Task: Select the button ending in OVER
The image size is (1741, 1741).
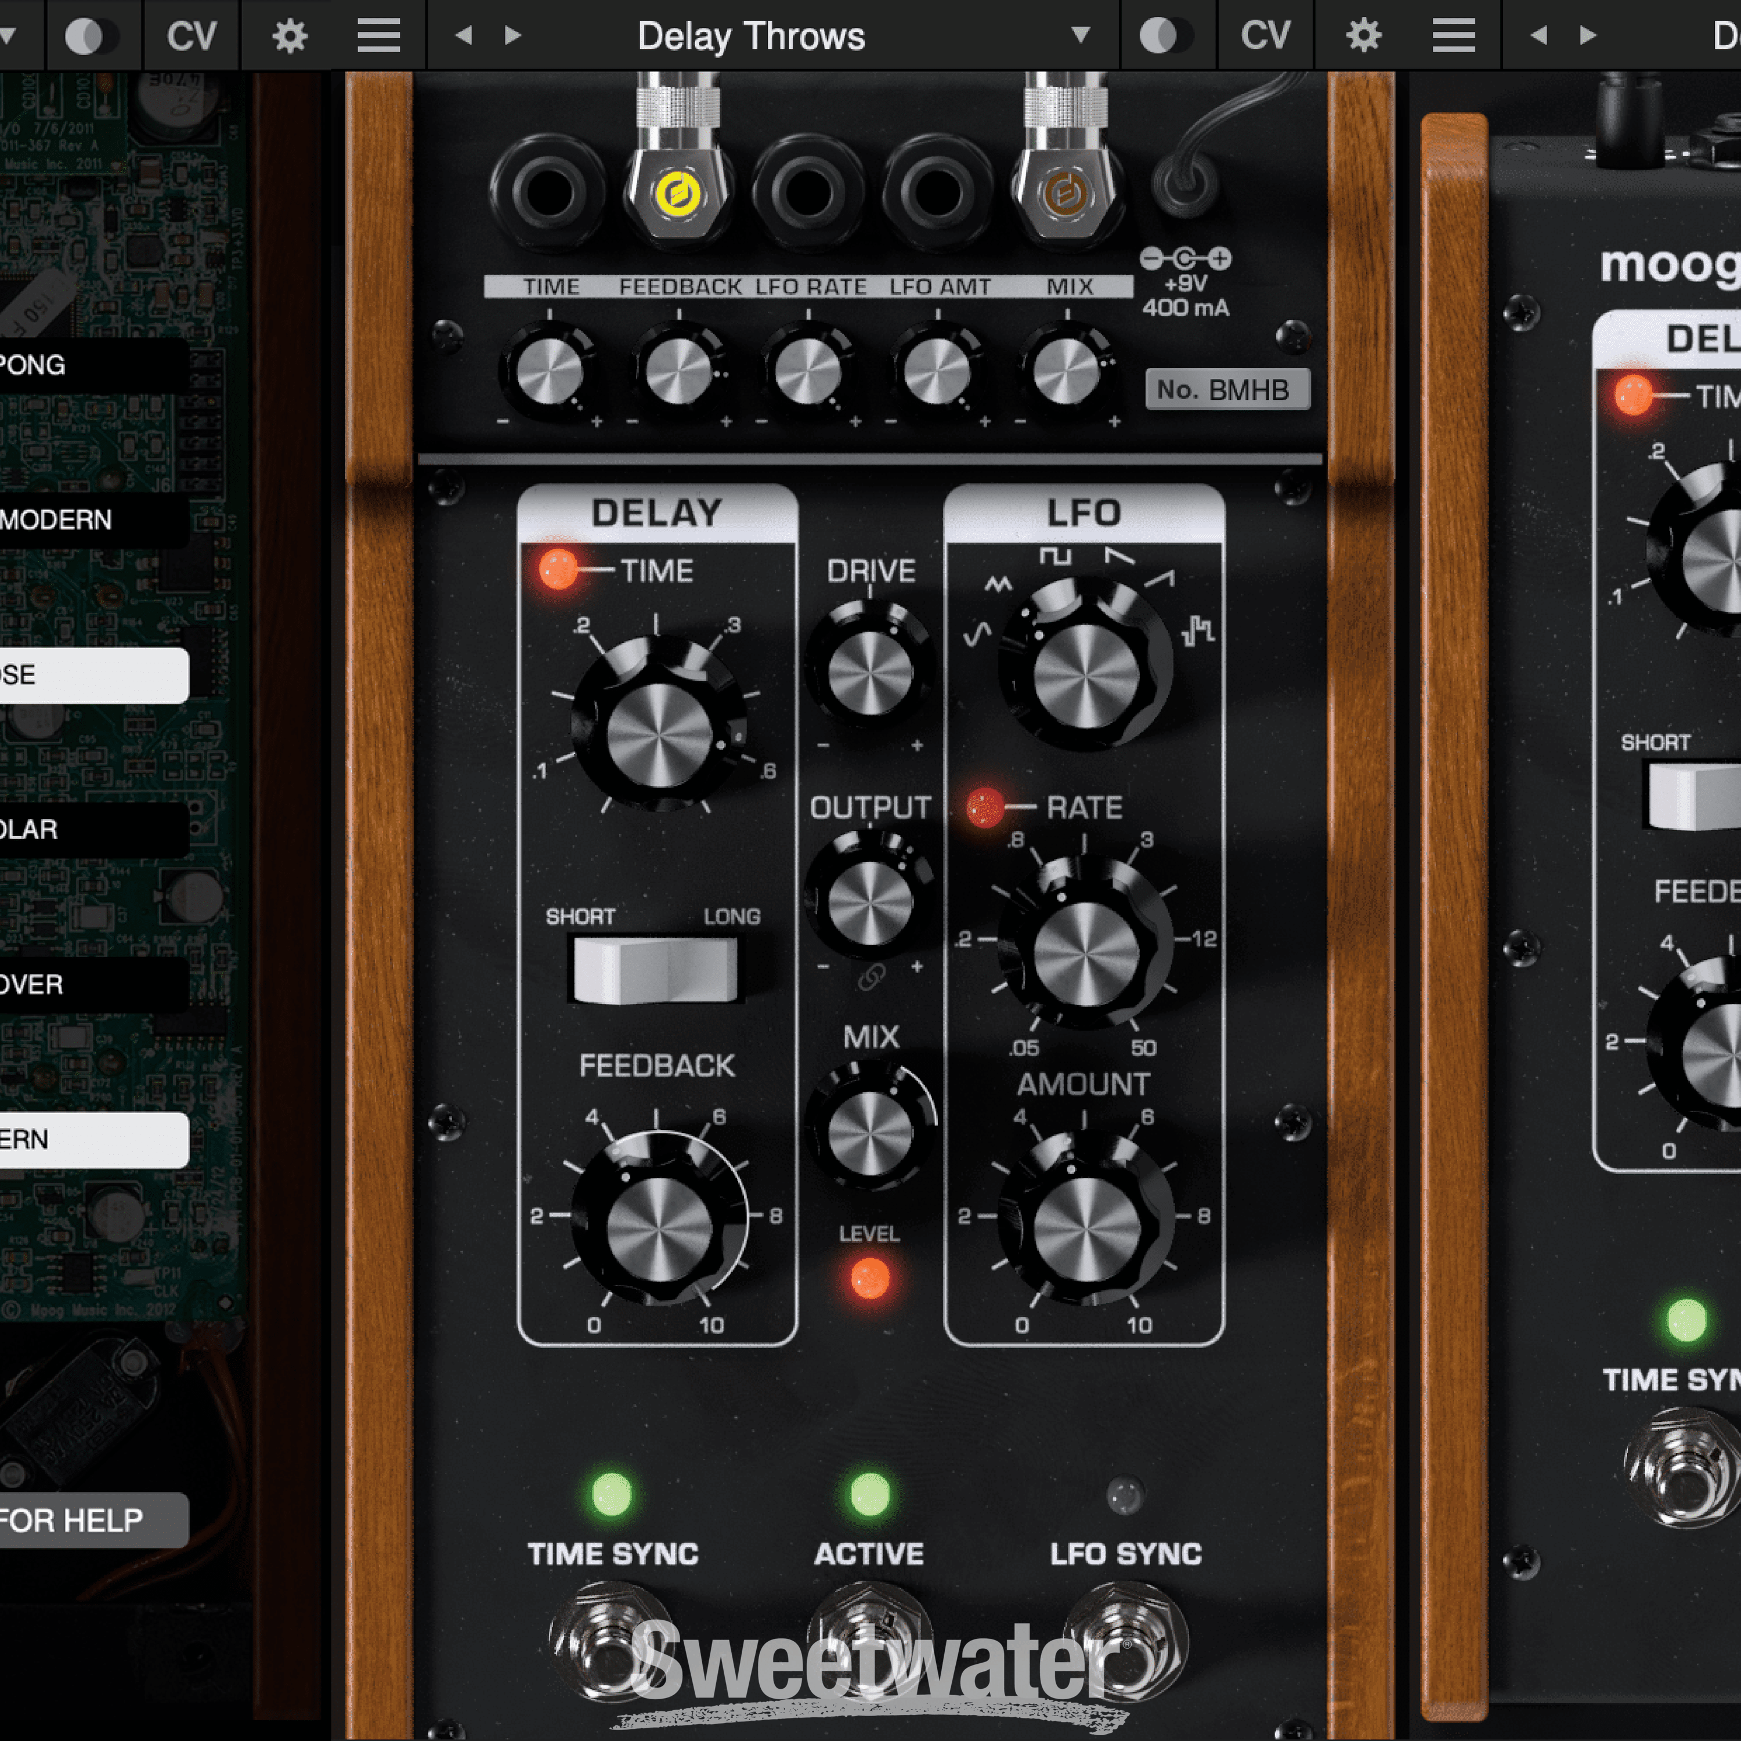Action: [93, 985]
